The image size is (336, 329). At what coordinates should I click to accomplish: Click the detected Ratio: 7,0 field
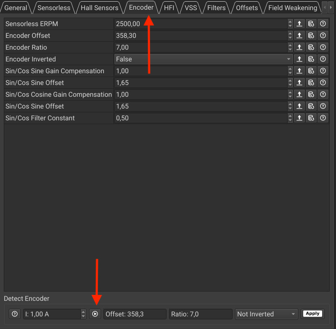[201, 314]
